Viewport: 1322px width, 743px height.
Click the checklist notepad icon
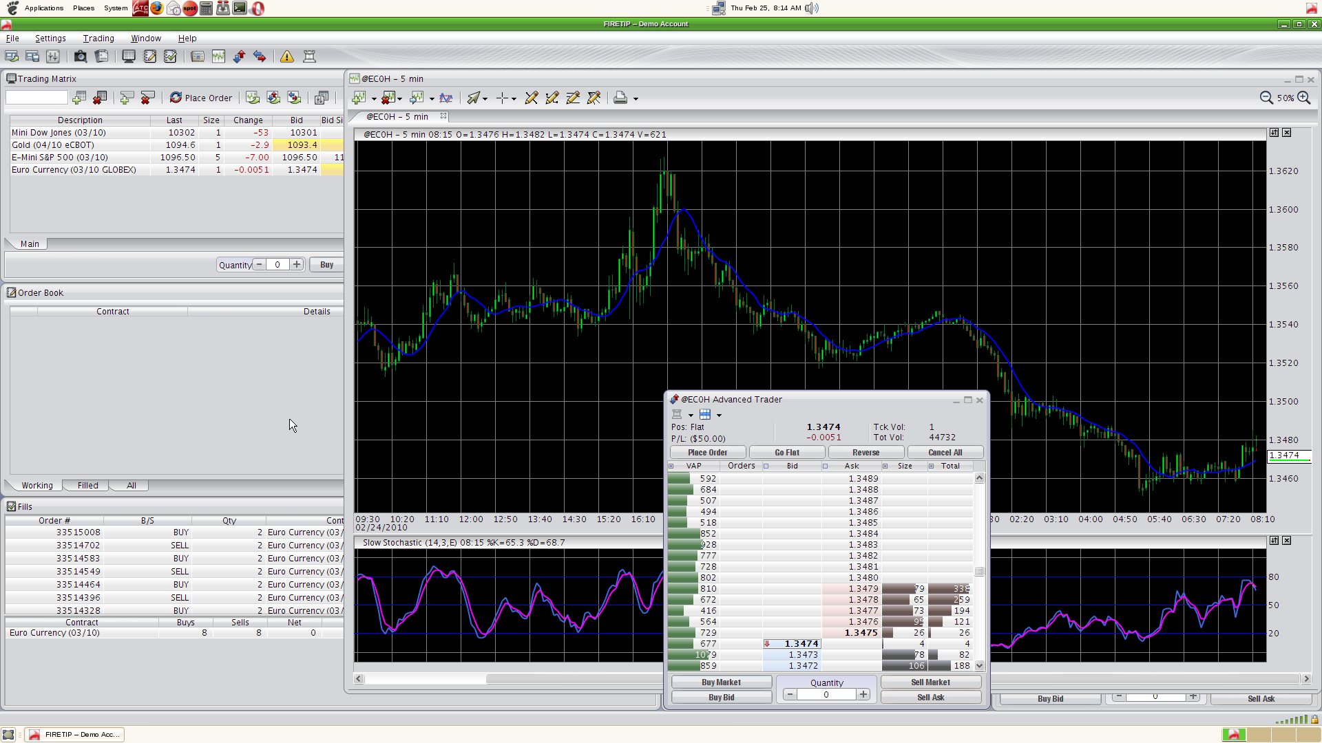[170, 56]
